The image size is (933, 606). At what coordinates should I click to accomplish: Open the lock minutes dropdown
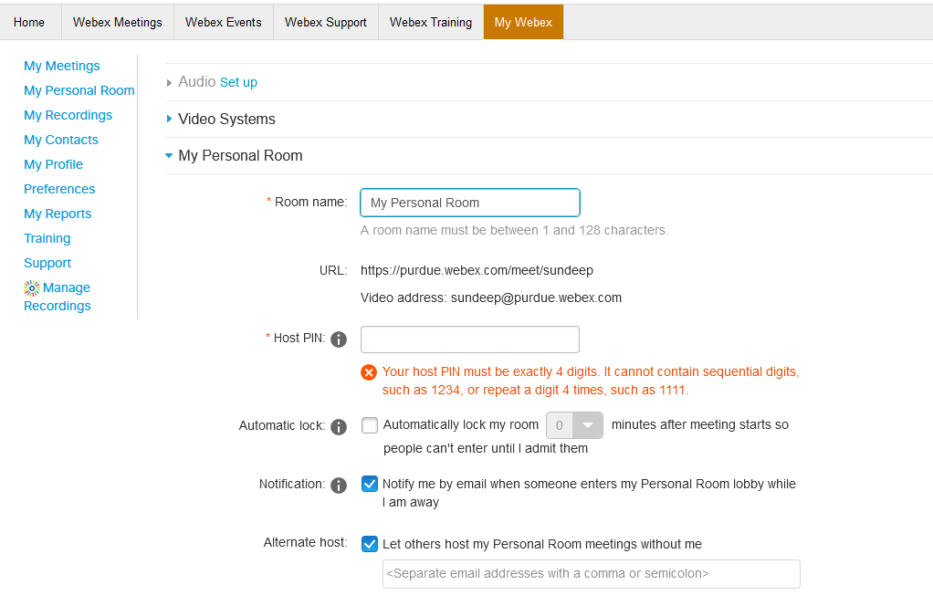click(575, 425)
